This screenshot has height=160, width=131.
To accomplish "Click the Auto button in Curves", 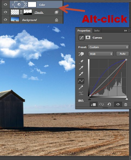I will point(123,54).
